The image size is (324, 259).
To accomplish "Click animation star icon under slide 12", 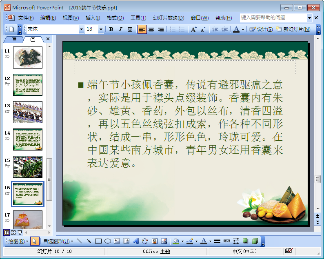I will tap(7, 84).
